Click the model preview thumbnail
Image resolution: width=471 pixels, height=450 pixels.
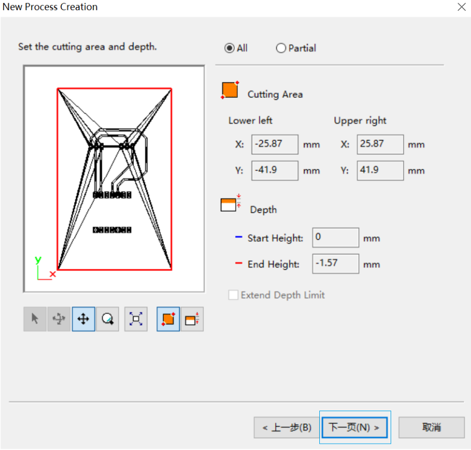point(114,179)
